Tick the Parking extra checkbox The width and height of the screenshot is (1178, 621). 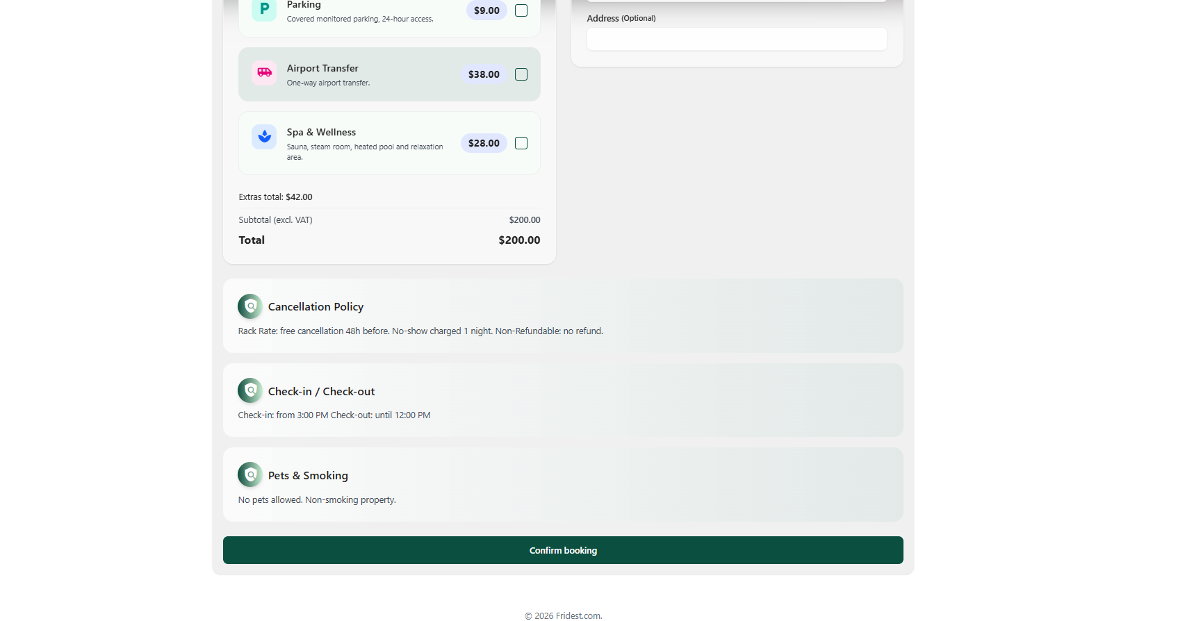coord(521,10)
